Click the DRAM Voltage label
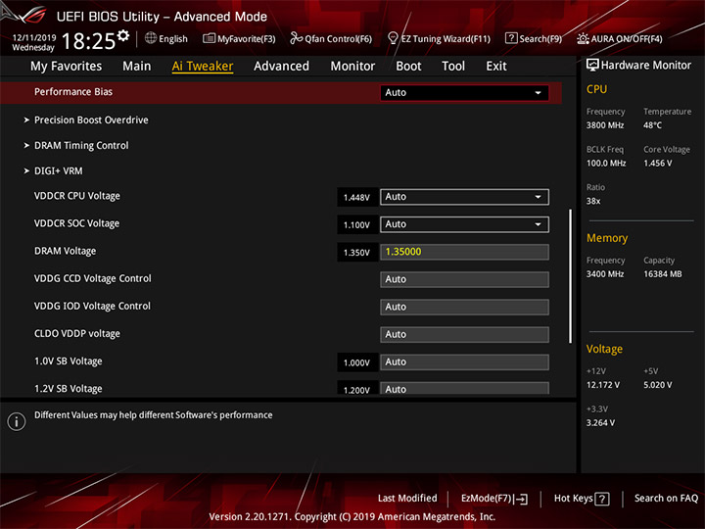This screenshot has height=529, width=705. pos(66,251)
